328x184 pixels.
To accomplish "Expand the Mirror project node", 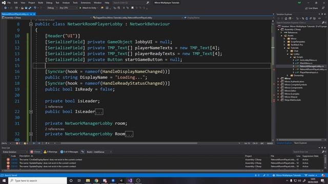I will [278, 78].
